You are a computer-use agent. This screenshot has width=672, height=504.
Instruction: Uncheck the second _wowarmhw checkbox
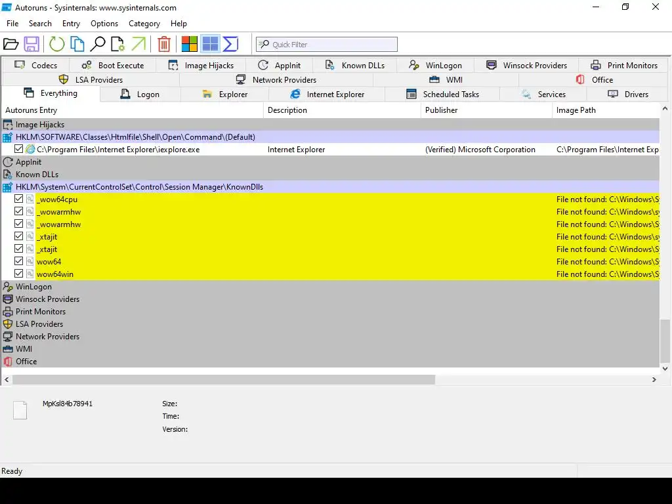point(18,223)
